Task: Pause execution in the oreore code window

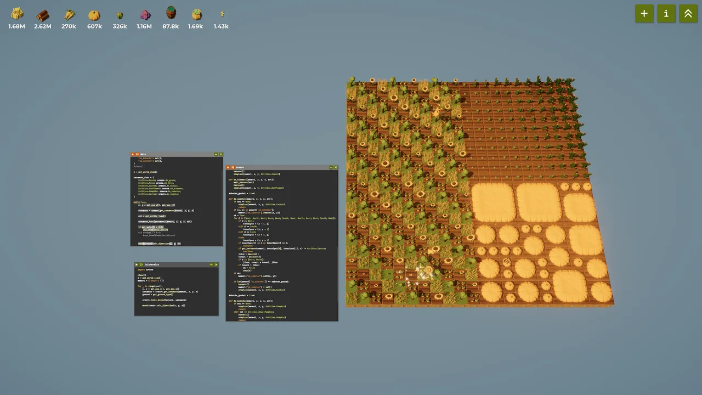Action: pos(233,167)
